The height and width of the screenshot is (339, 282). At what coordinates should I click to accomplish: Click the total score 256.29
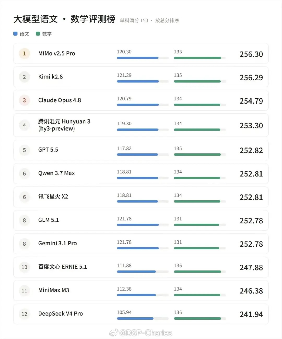251,77
